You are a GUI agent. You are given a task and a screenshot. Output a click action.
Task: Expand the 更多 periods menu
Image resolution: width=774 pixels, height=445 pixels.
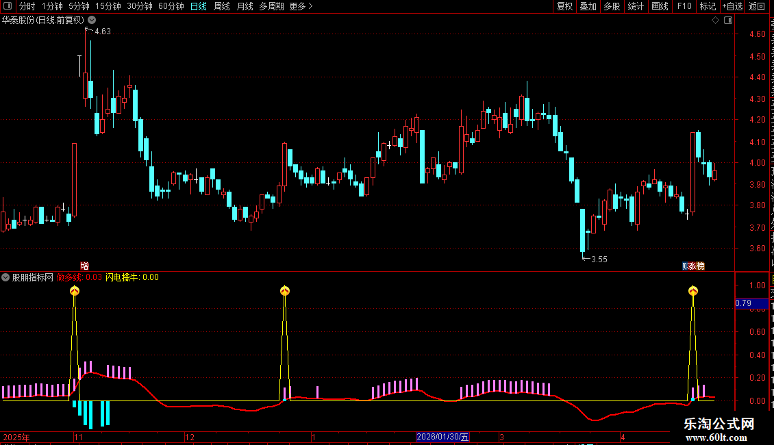point(301,6)
